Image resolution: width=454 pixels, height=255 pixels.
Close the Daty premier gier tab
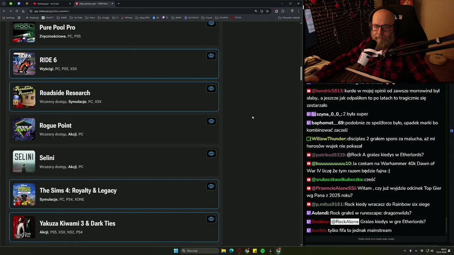(112, 4)
